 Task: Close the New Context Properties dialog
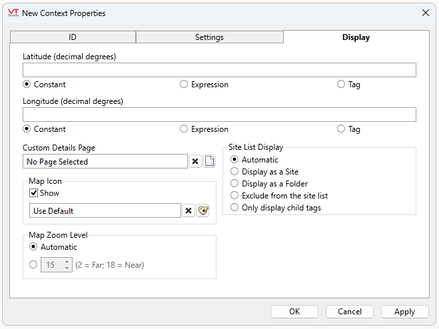[426, 13]
